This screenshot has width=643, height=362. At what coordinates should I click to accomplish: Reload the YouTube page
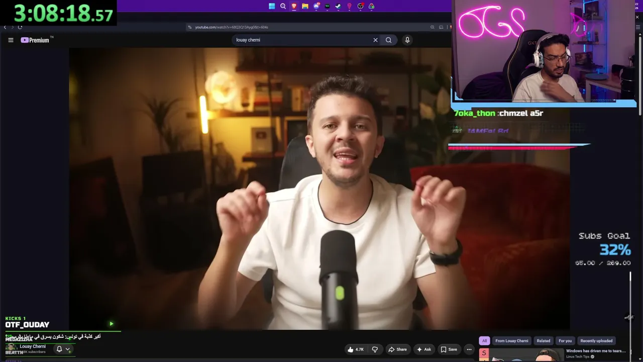pyautogui.click(x=20, y=27)
